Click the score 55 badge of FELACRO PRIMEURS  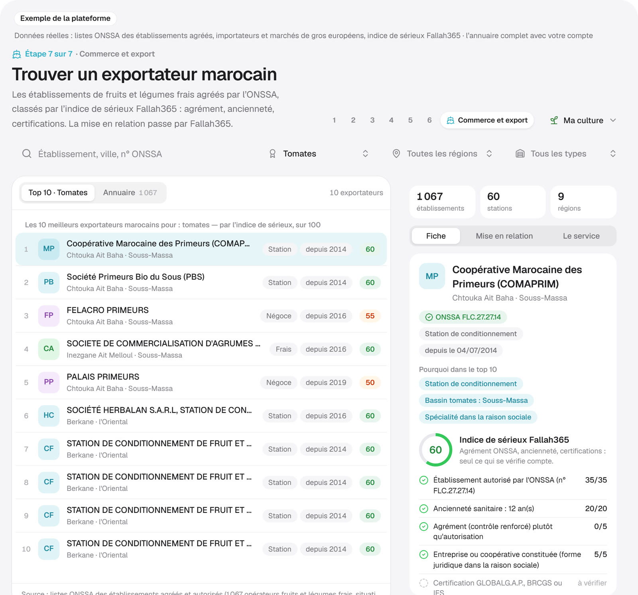click(x=370, y=316)
